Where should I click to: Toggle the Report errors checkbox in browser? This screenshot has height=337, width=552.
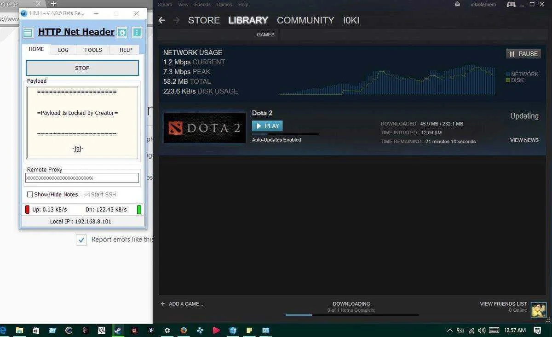(81, 240)
